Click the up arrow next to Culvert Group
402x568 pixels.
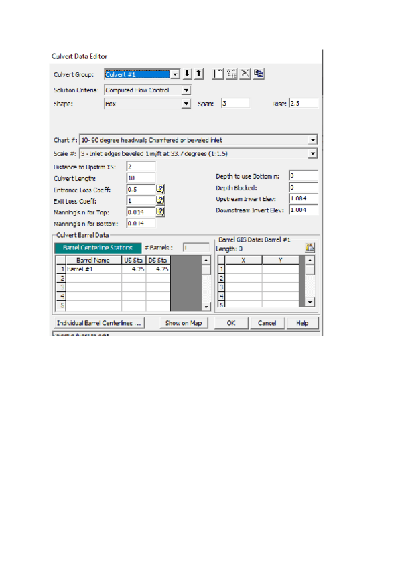(x=199, y=74)
